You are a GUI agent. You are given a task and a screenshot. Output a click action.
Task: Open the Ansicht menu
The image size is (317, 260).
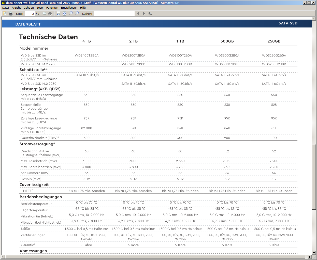click(16, 8)
